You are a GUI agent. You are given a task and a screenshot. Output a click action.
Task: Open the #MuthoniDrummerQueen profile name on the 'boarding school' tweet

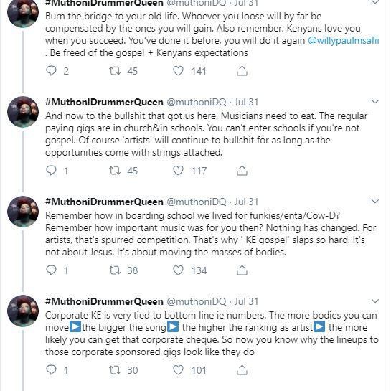(104, 202)
